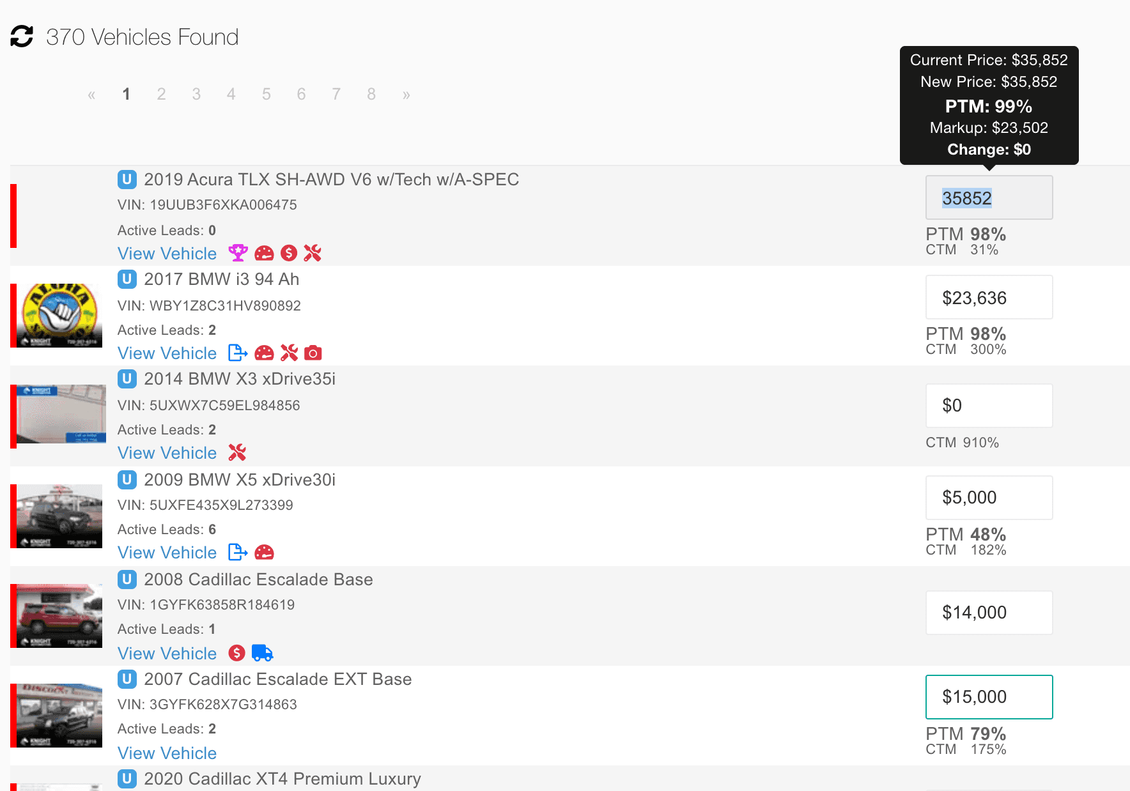Click the $0 price field for BMW X3
The width and height of the screenshot is (1130, 791).
click(988, 406)
